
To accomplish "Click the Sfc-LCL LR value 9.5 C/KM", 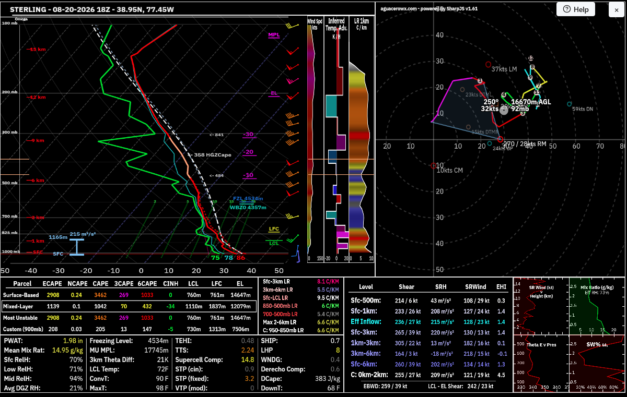I will [x=328, y=298].
